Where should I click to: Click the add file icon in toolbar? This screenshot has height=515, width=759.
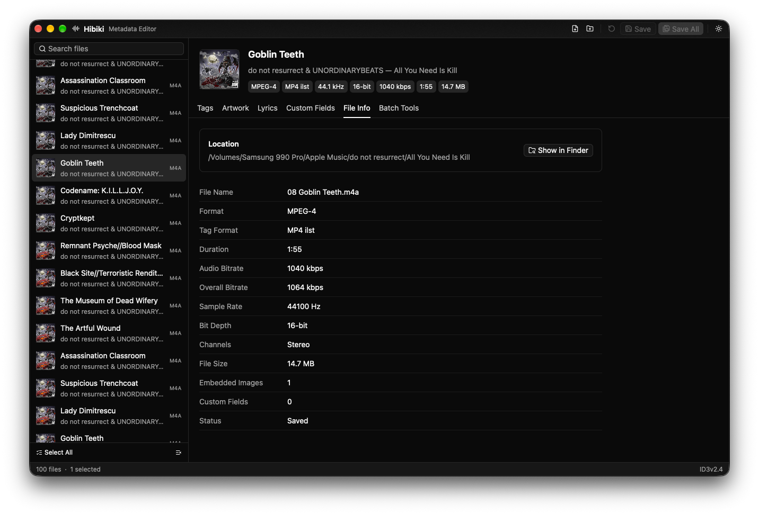[x=575, y=29]
